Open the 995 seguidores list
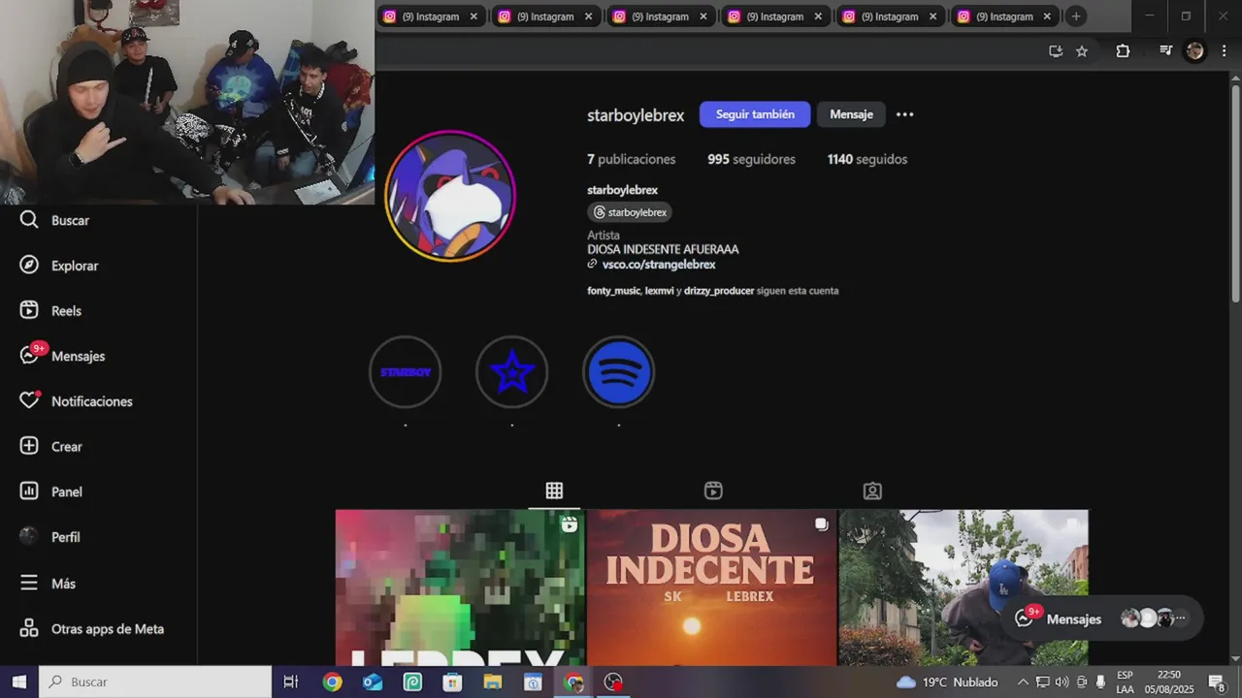1242x698 pixels. coord(751,159)
